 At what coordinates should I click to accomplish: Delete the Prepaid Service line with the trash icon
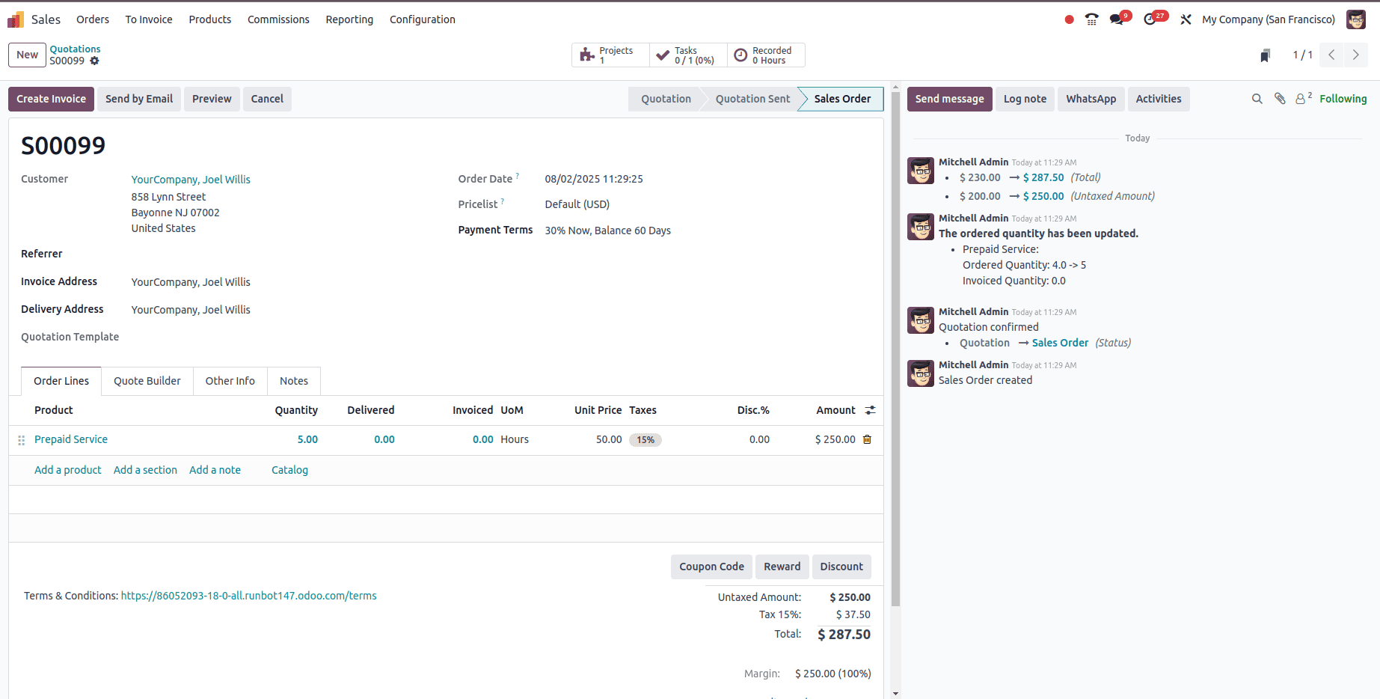867,439
